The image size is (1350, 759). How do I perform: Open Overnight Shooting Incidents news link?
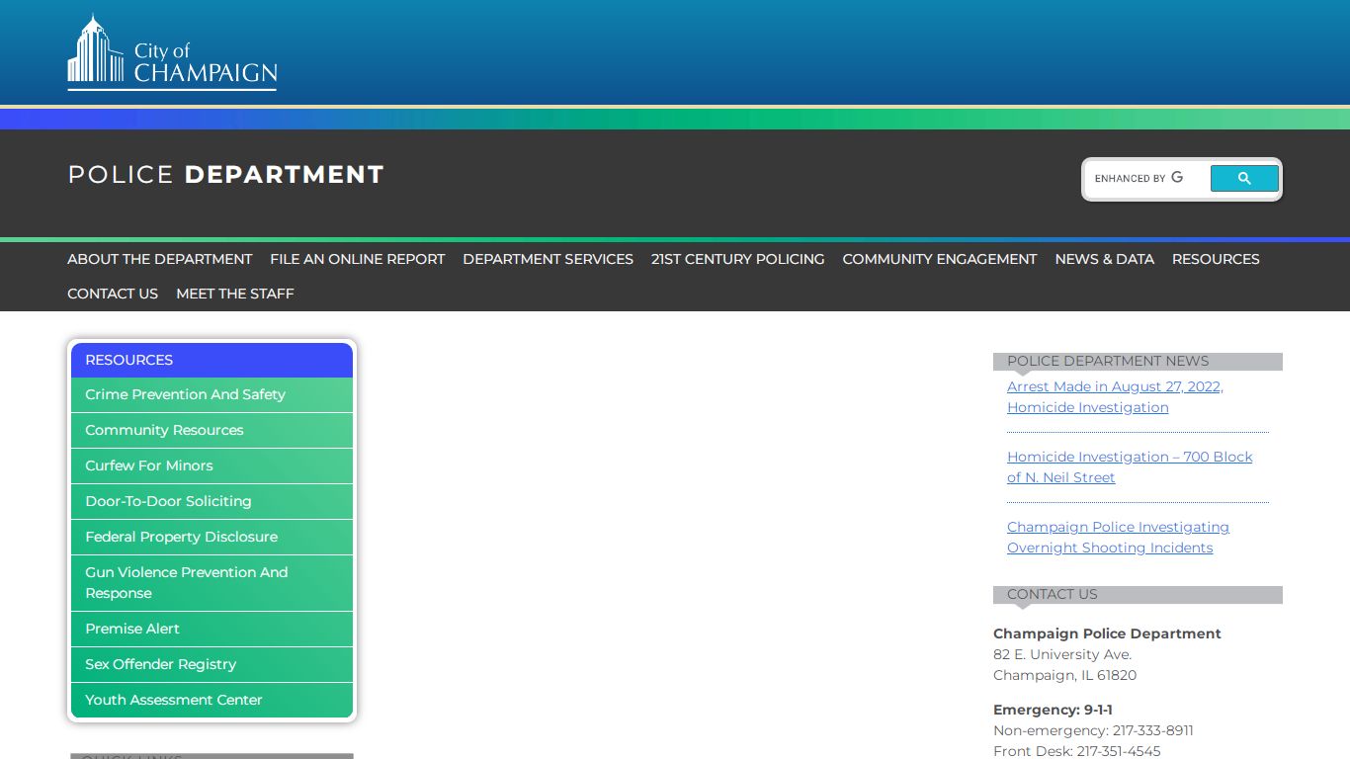pyautogui.click(x=1118, y=537)
